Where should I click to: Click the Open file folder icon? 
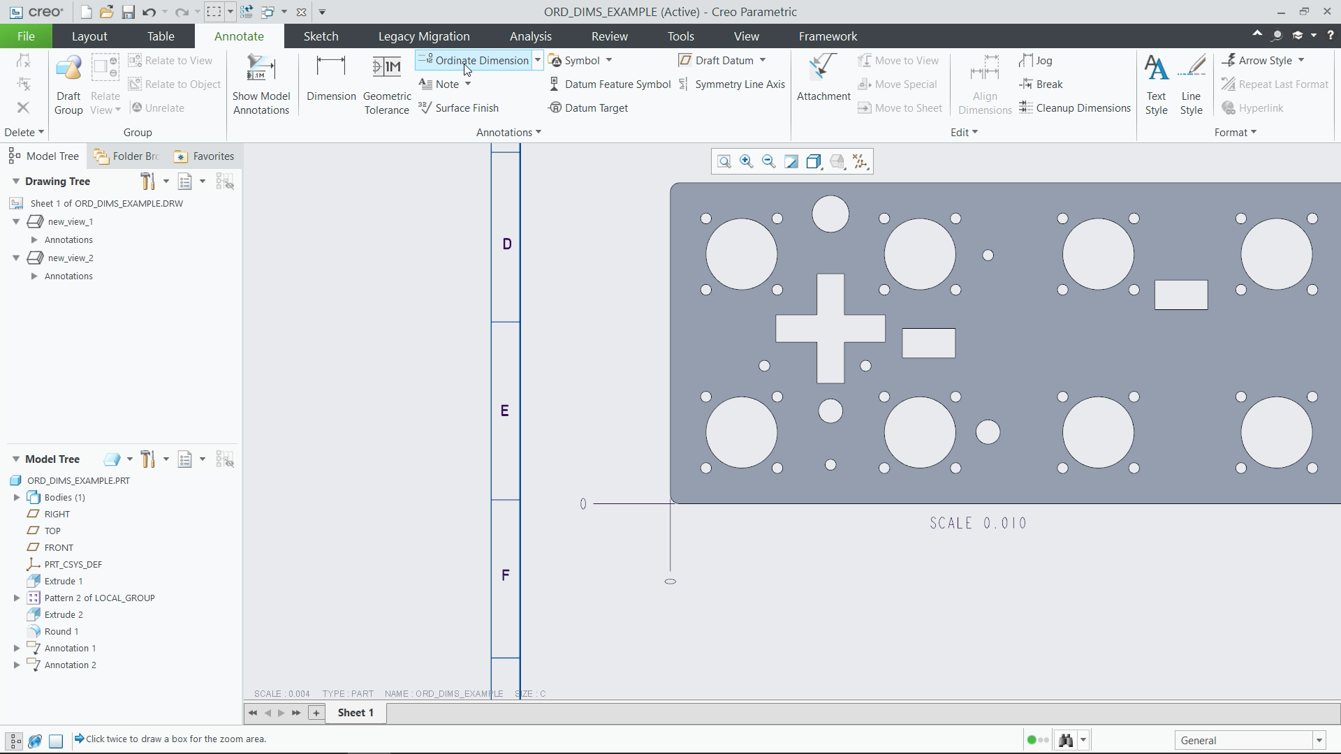[x=106, y=12]
